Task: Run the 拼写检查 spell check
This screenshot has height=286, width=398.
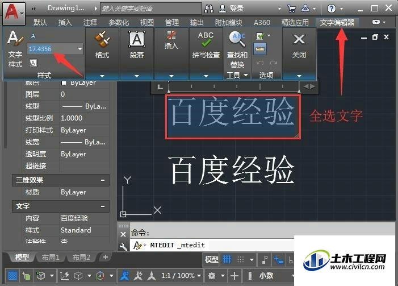Action: click(206, 45)
